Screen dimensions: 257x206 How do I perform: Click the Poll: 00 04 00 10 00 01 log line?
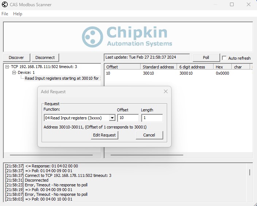pos(39,199)
